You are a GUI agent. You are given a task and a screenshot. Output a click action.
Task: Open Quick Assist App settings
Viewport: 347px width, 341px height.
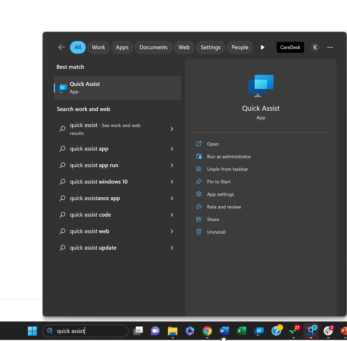[220, 194]
